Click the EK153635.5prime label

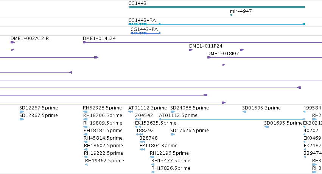156,123
